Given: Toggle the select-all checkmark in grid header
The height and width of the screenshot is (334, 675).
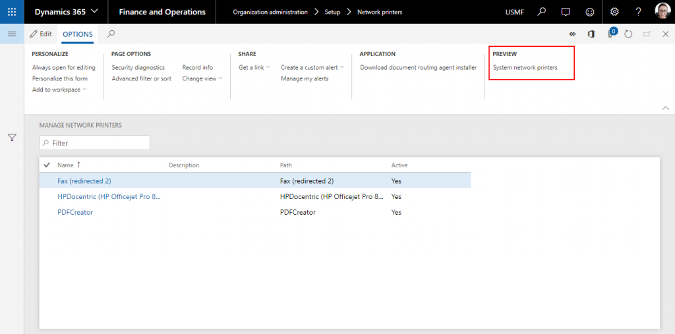Looking at the screenshot, I should click(x=47, y=165).
